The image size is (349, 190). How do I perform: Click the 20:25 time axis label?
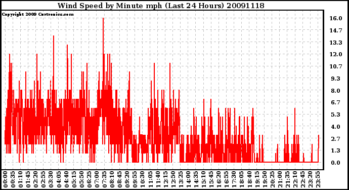(x=272, y=179)
